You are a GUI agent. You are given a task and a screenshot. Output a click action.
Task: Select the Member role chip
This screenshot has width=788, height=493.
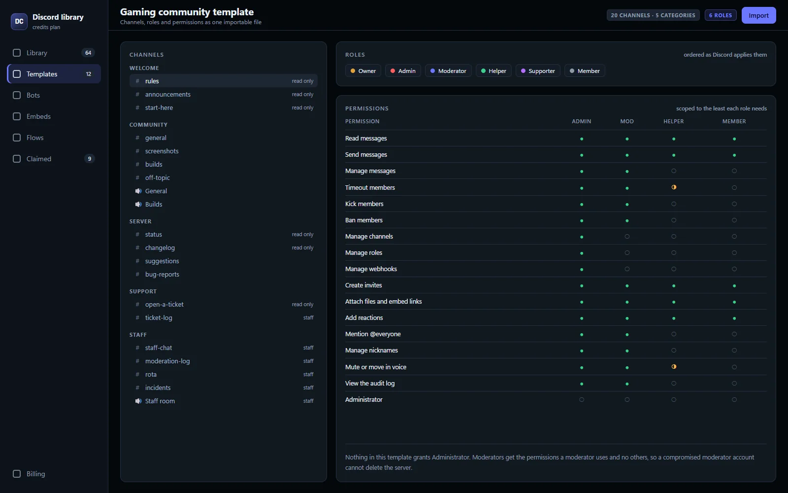coord(585,71)
